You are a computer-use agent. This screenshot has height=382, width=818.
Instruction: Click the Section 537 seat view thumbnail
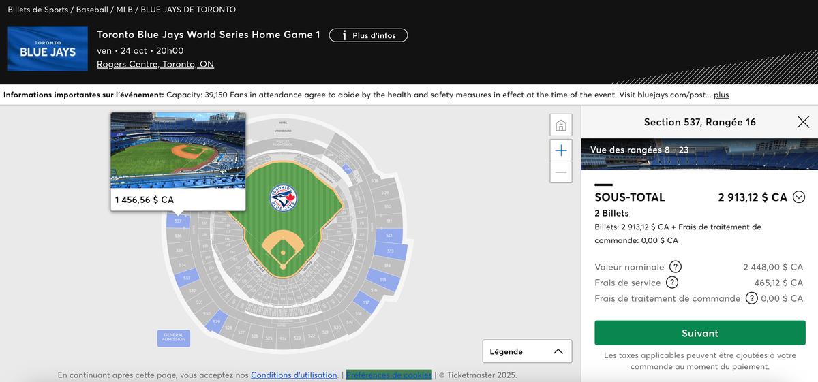coord(177,150)
